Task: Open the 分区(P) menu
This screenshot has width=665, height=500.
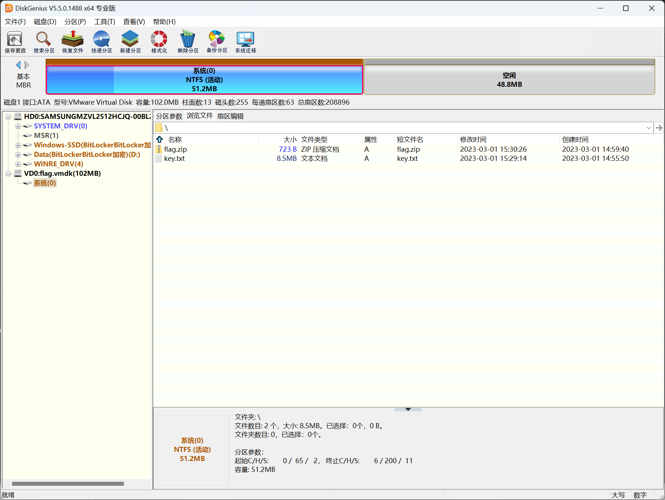Action: 75,22
